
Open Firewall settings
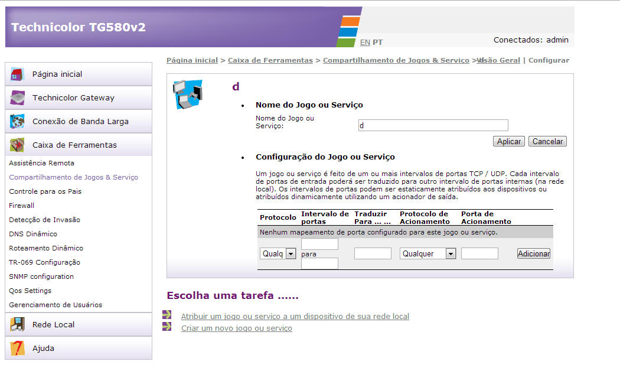[21, 206]
